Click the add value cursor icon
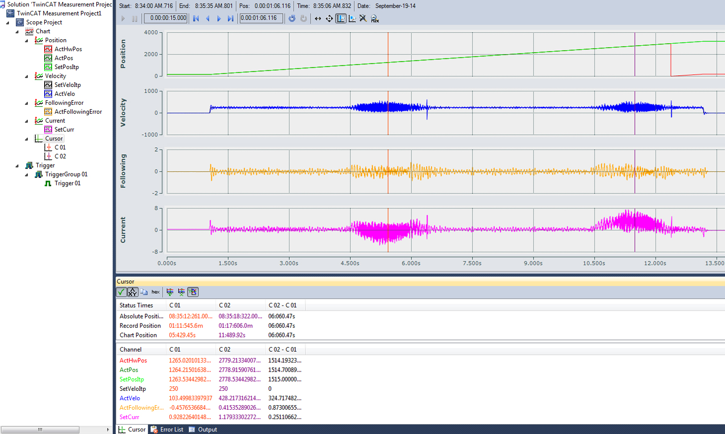This screenshot has height=434, width=725. [x=181, y=292]
